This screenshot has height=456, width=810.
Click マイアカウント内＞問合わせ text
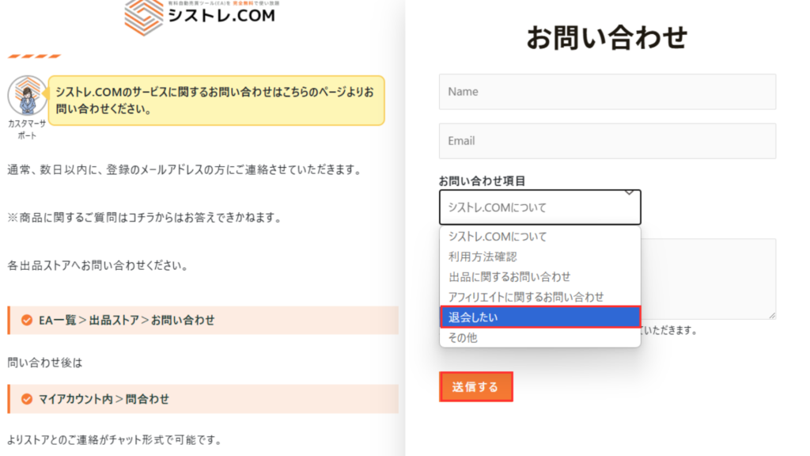point(104,399)
